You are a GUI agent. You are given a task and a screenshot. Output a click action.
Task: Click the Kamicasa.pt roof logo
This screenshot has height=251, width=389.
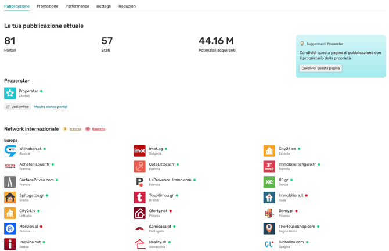point(140,229)
